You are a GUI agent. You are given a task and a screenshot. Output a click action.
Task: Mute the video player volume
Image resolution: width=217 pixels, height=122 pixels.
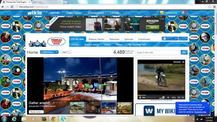point(168,98)
